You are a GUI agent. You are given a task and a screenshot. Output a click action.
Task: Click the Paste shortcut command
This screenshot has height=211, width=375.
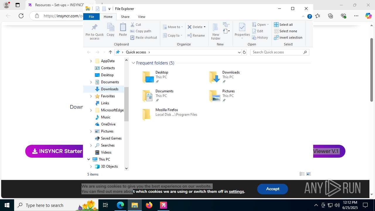click(x=144, y=38)
